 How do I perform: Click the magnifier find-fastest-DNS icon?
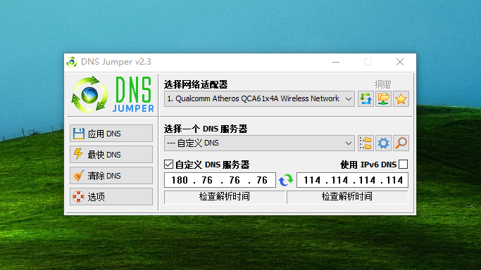click(401, 143)
